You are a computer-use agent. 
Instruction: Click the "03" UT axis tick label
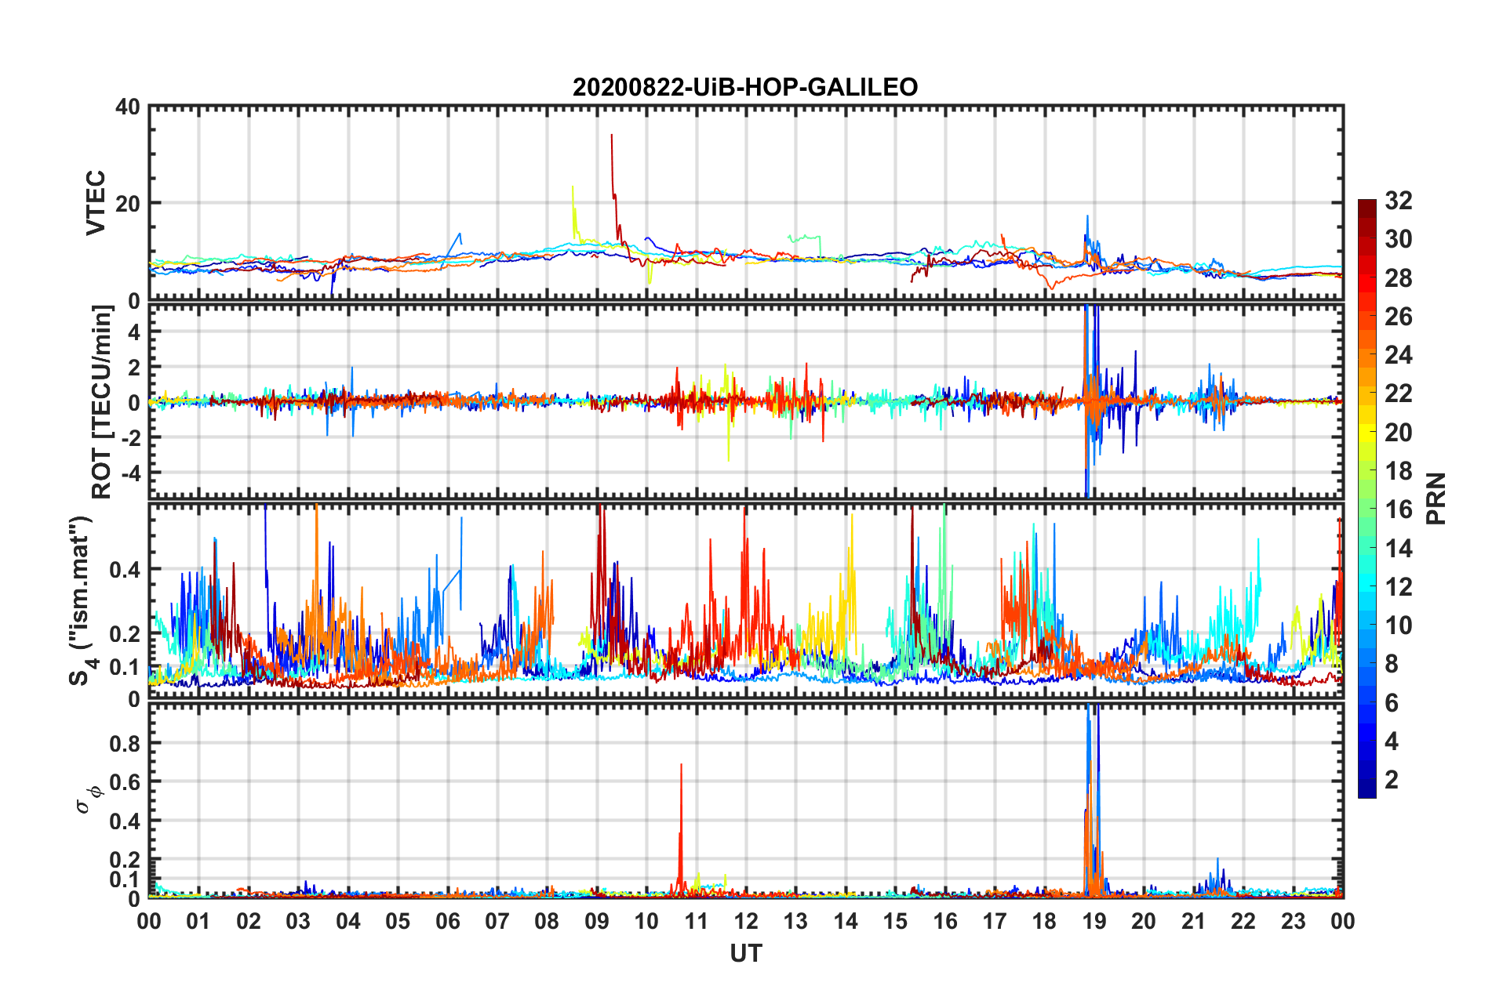click(x=298, y=922)
